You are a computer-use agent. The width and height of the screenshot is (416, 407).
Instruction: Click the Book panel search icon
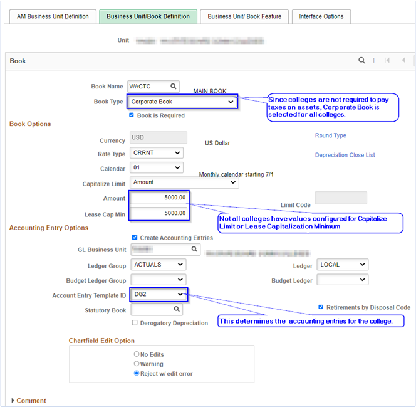(361, 61)
